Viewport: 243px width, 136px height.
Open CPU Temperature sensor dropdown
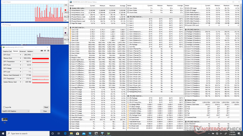[20, 78]
